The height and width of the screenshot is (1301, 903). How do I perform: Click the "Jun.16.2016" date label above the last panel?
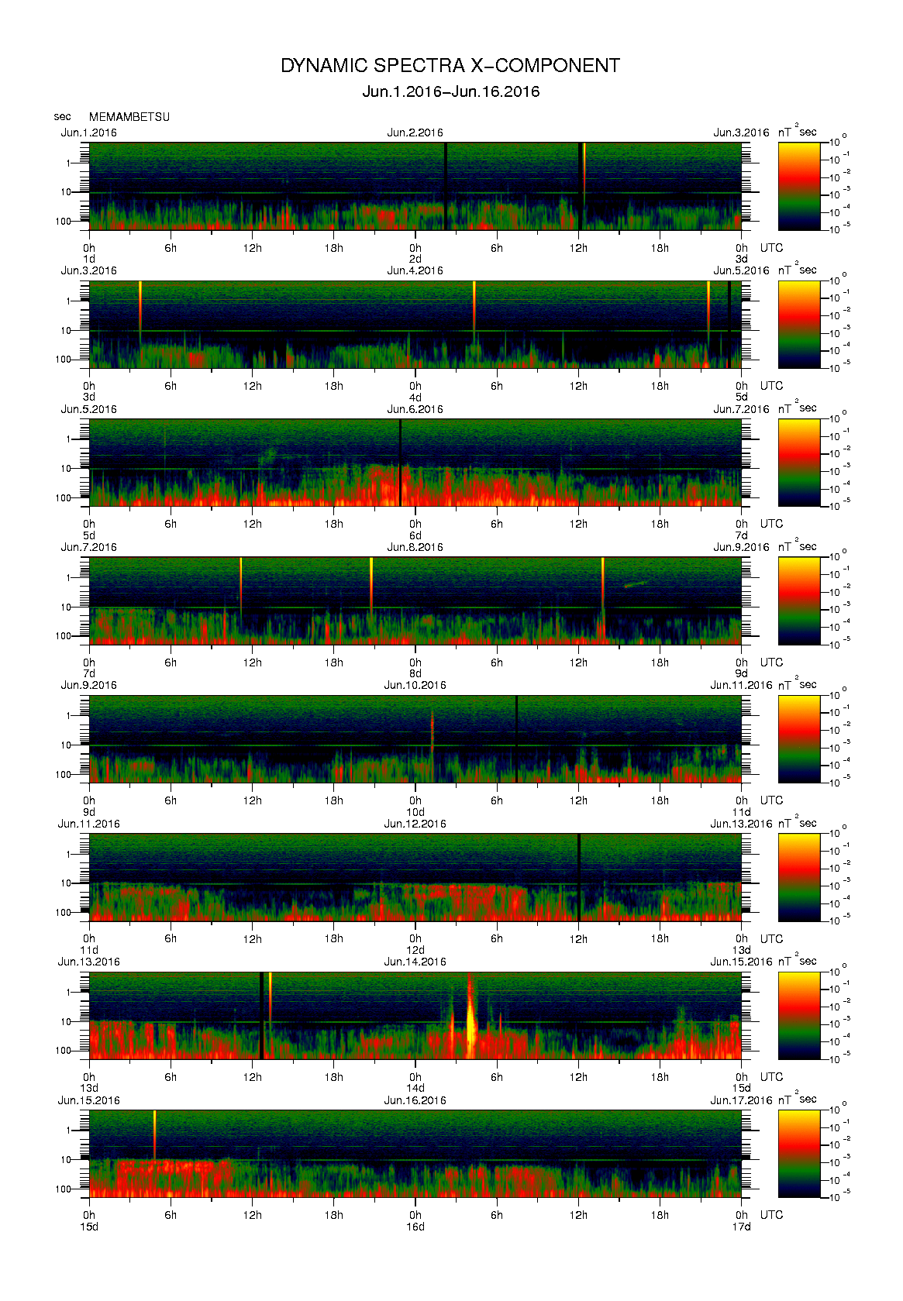(x=415, y=1100)
